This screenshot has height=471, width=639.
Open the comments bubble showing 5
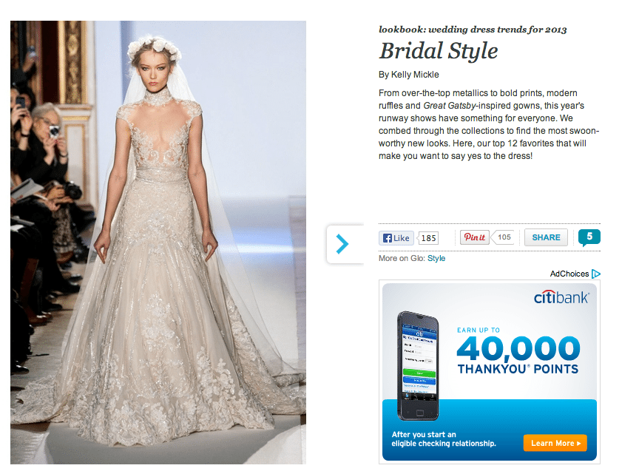click(589, 237)
